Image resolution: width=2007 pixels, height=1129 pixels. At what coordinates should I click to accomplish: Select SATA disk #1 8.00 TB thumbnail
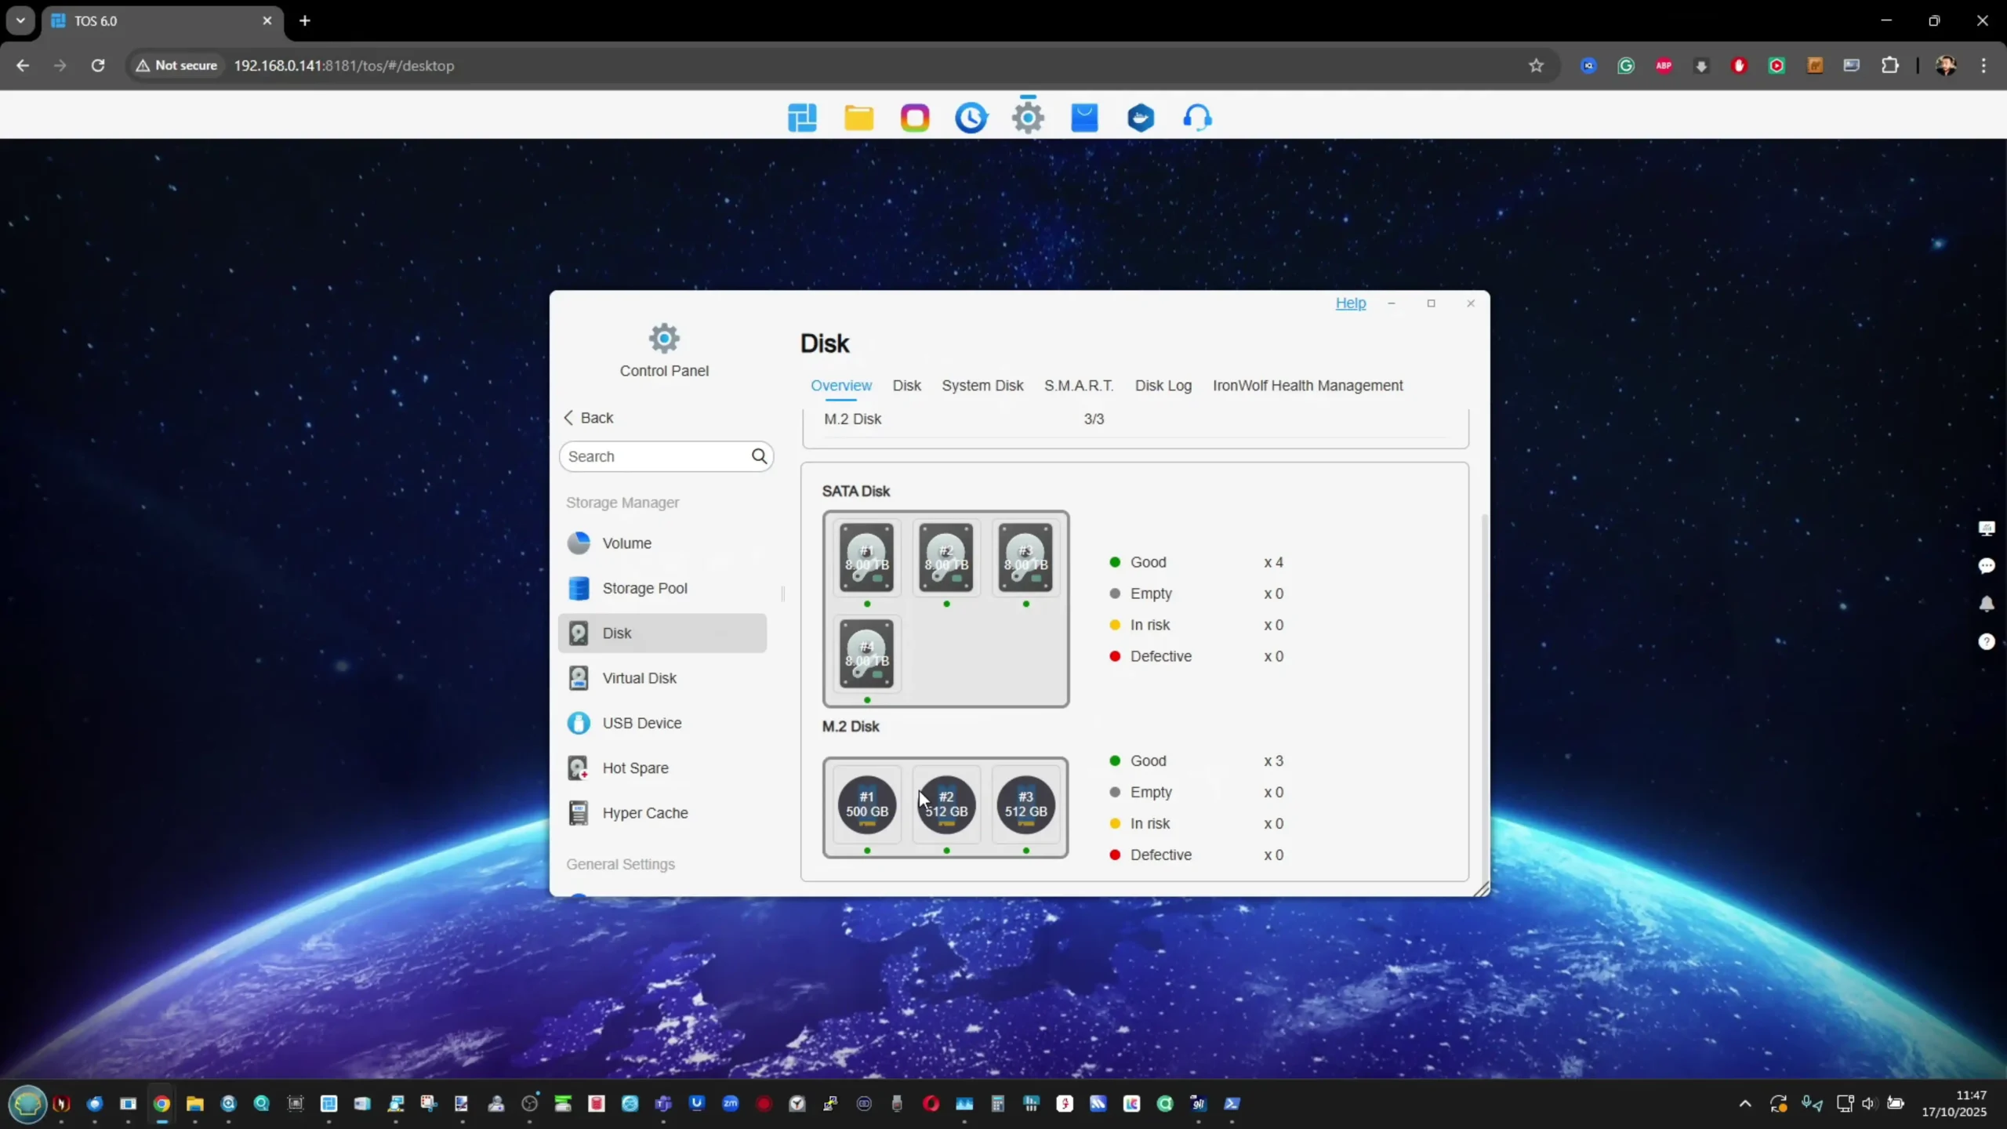[866, 557]
